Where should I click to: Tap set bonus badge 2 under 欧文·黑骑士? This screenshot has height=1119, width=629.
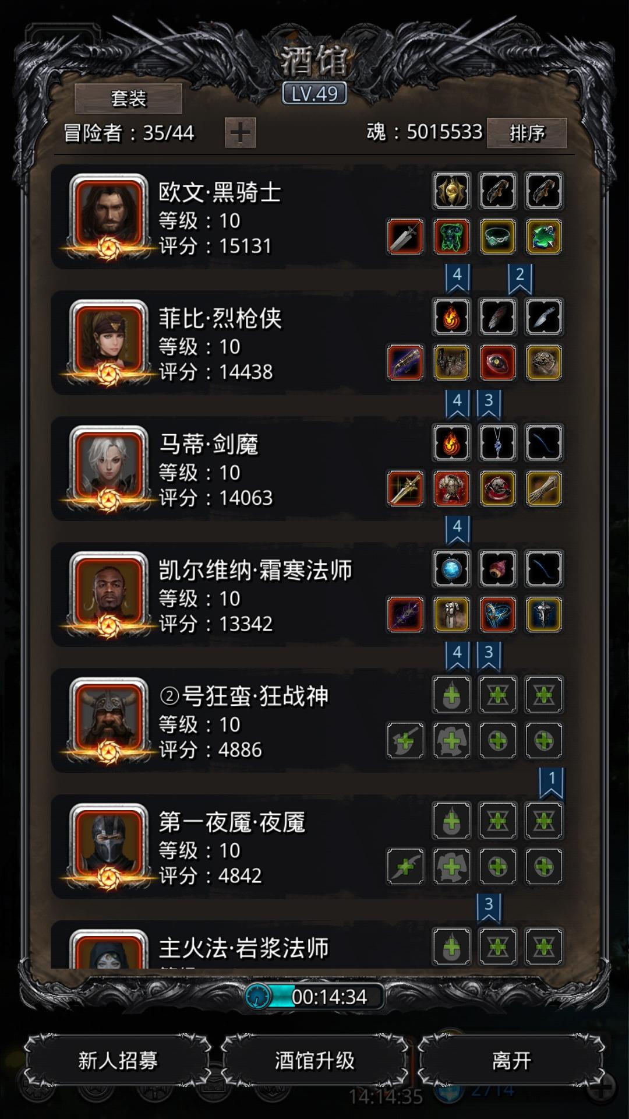point(520,277)
